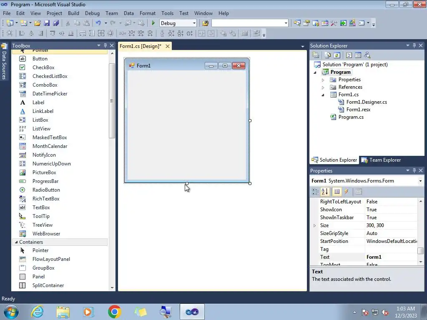Expand the Properties folder node
Screen dimensions: 427x320
(323, 80)
